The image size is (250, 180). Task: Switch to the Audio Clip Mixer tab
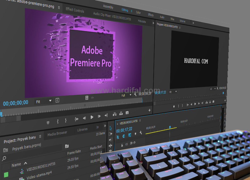112,16
